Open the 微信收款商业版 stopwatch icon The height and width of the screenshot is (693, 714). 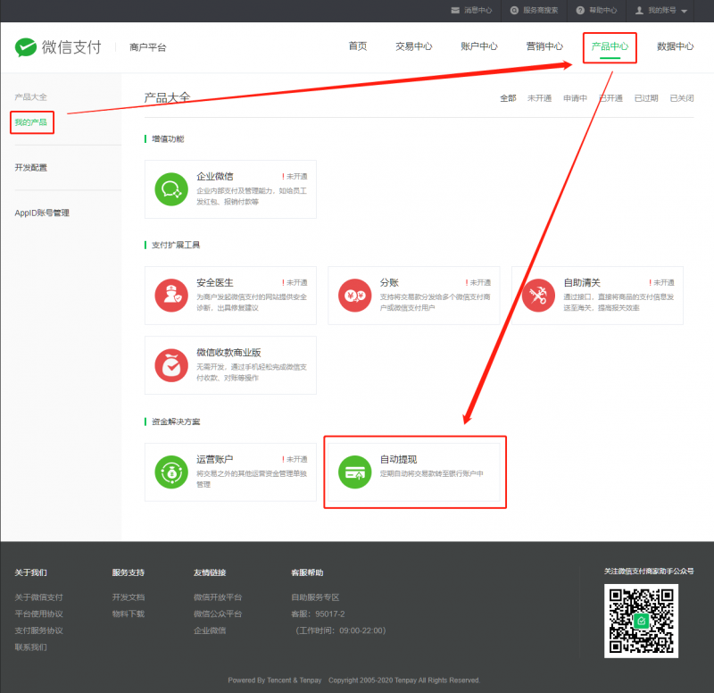coord(171,365)
